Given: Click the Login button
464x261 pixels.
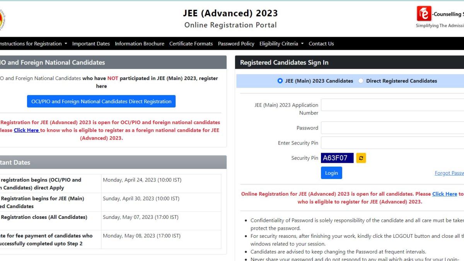Looking at the screenshot, I should tap(331, 173).
